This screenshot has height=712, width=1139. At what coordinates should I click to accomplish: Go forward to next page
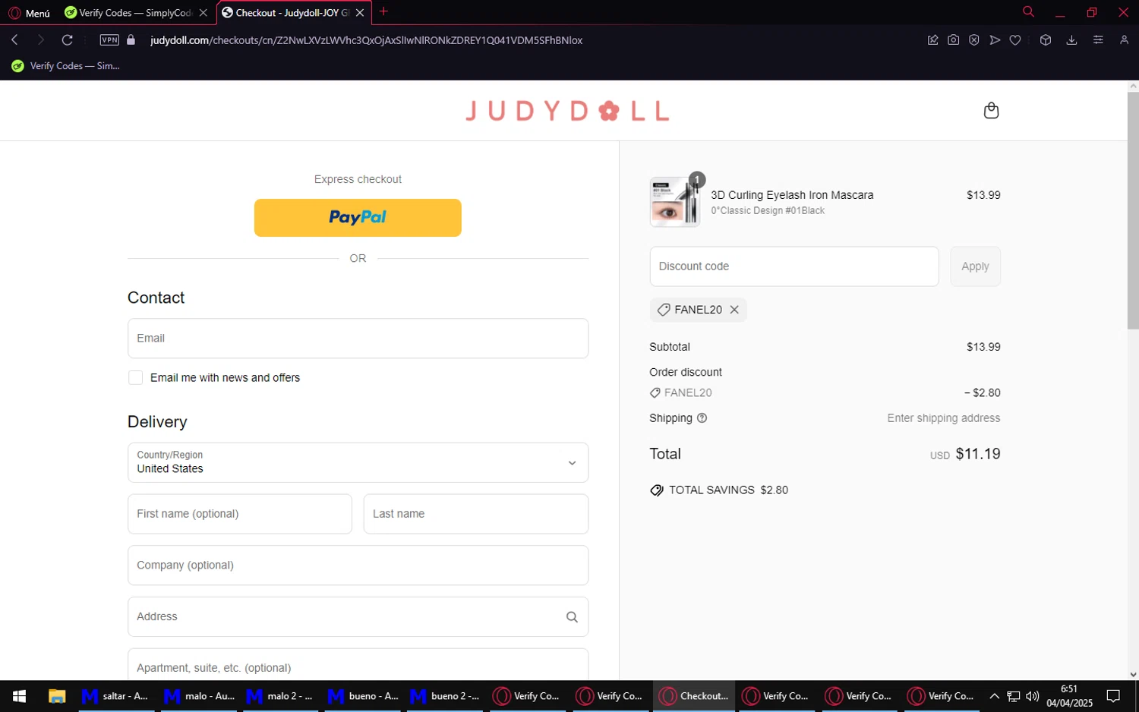click(x=40, y=40)
